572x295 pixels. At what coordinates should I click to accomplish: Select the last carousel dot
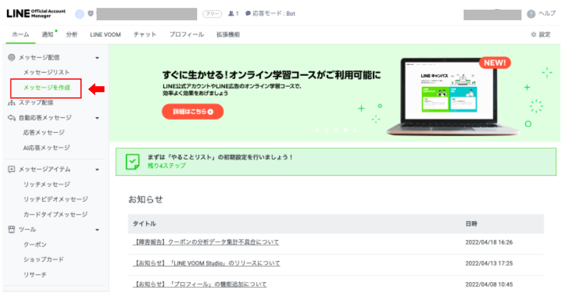click(x=355, y=130)
